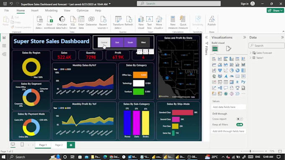
Task: Pick the Ribbon chart visual icon
Action: (243, 64)
